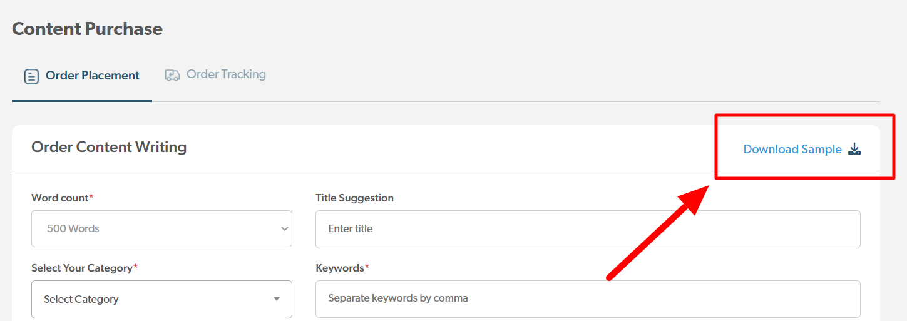
Task: Click the Order Placement document icon
Action: [x=31, y=76]
